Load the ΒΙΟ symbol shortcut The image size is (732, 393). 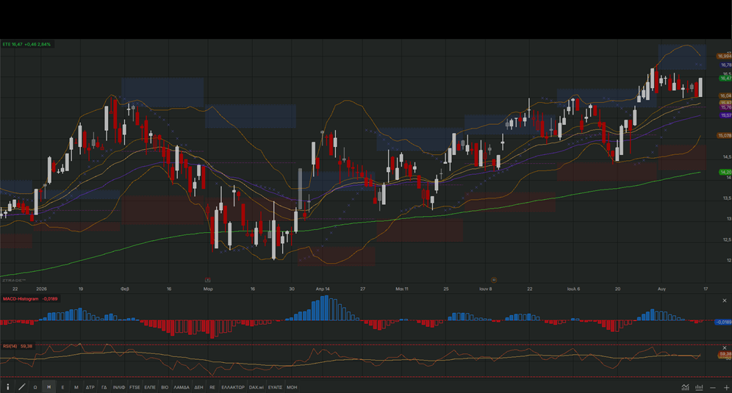point(165,387)
